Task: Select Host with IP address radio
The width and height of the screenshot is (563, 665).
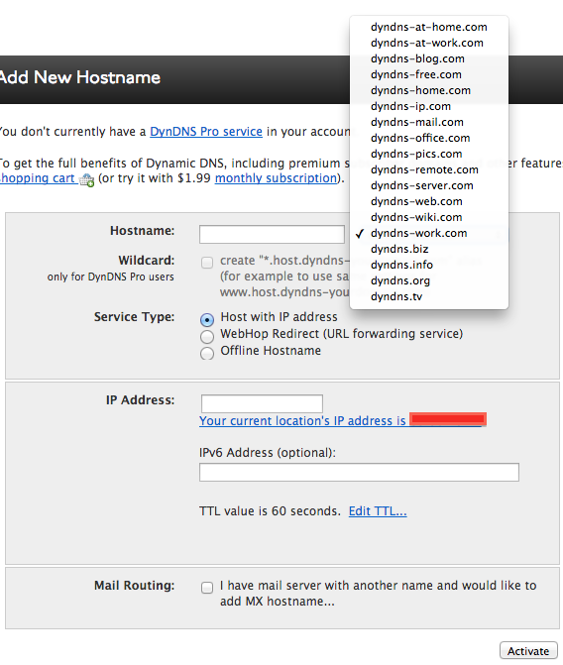Action: tap(207, 319)
